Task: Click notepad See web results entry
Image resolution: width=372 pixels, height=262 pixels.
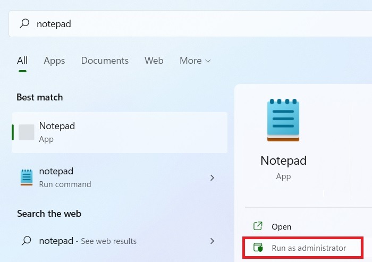Action: 120,241
